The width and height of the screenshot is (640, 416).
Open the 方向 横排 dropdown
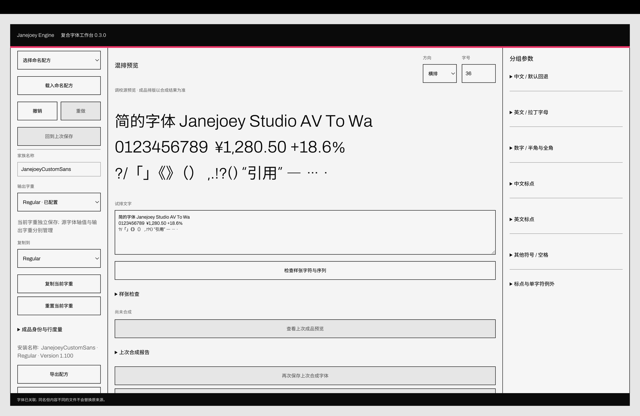[x=439, y=73]
